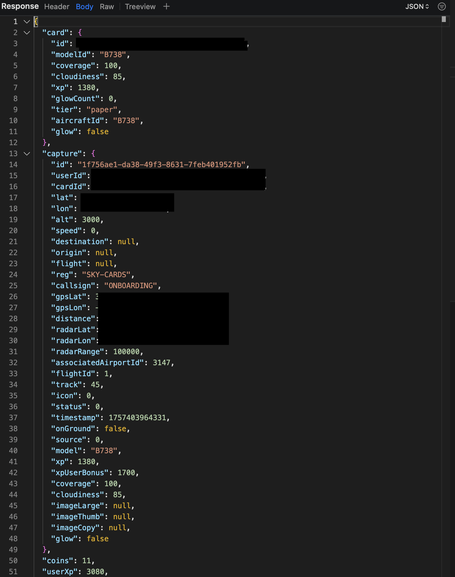Click the "radarRange" value 100000

pos(126,352)
